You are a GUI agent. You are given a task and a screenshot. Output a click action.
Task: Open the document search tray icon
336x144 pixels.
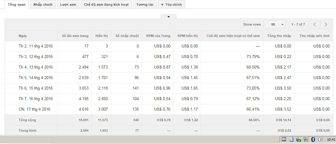[x=291, y=139]
